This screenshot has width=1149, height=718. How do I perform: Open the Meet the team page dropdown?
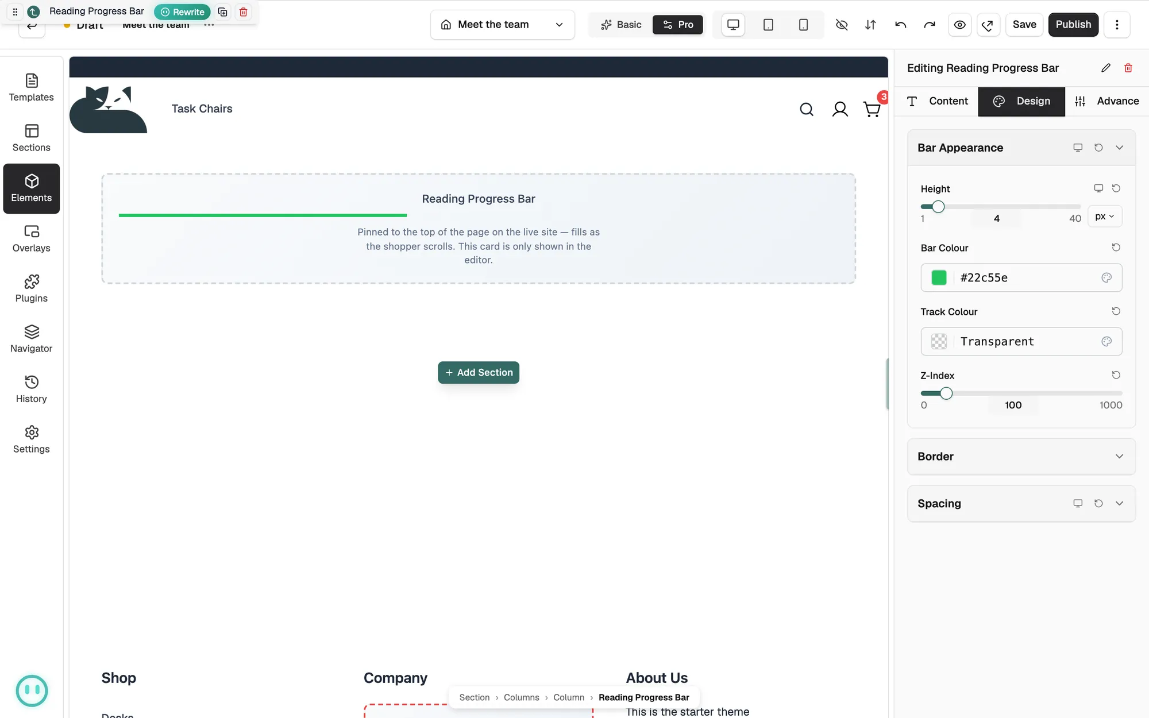click(503, 25)
